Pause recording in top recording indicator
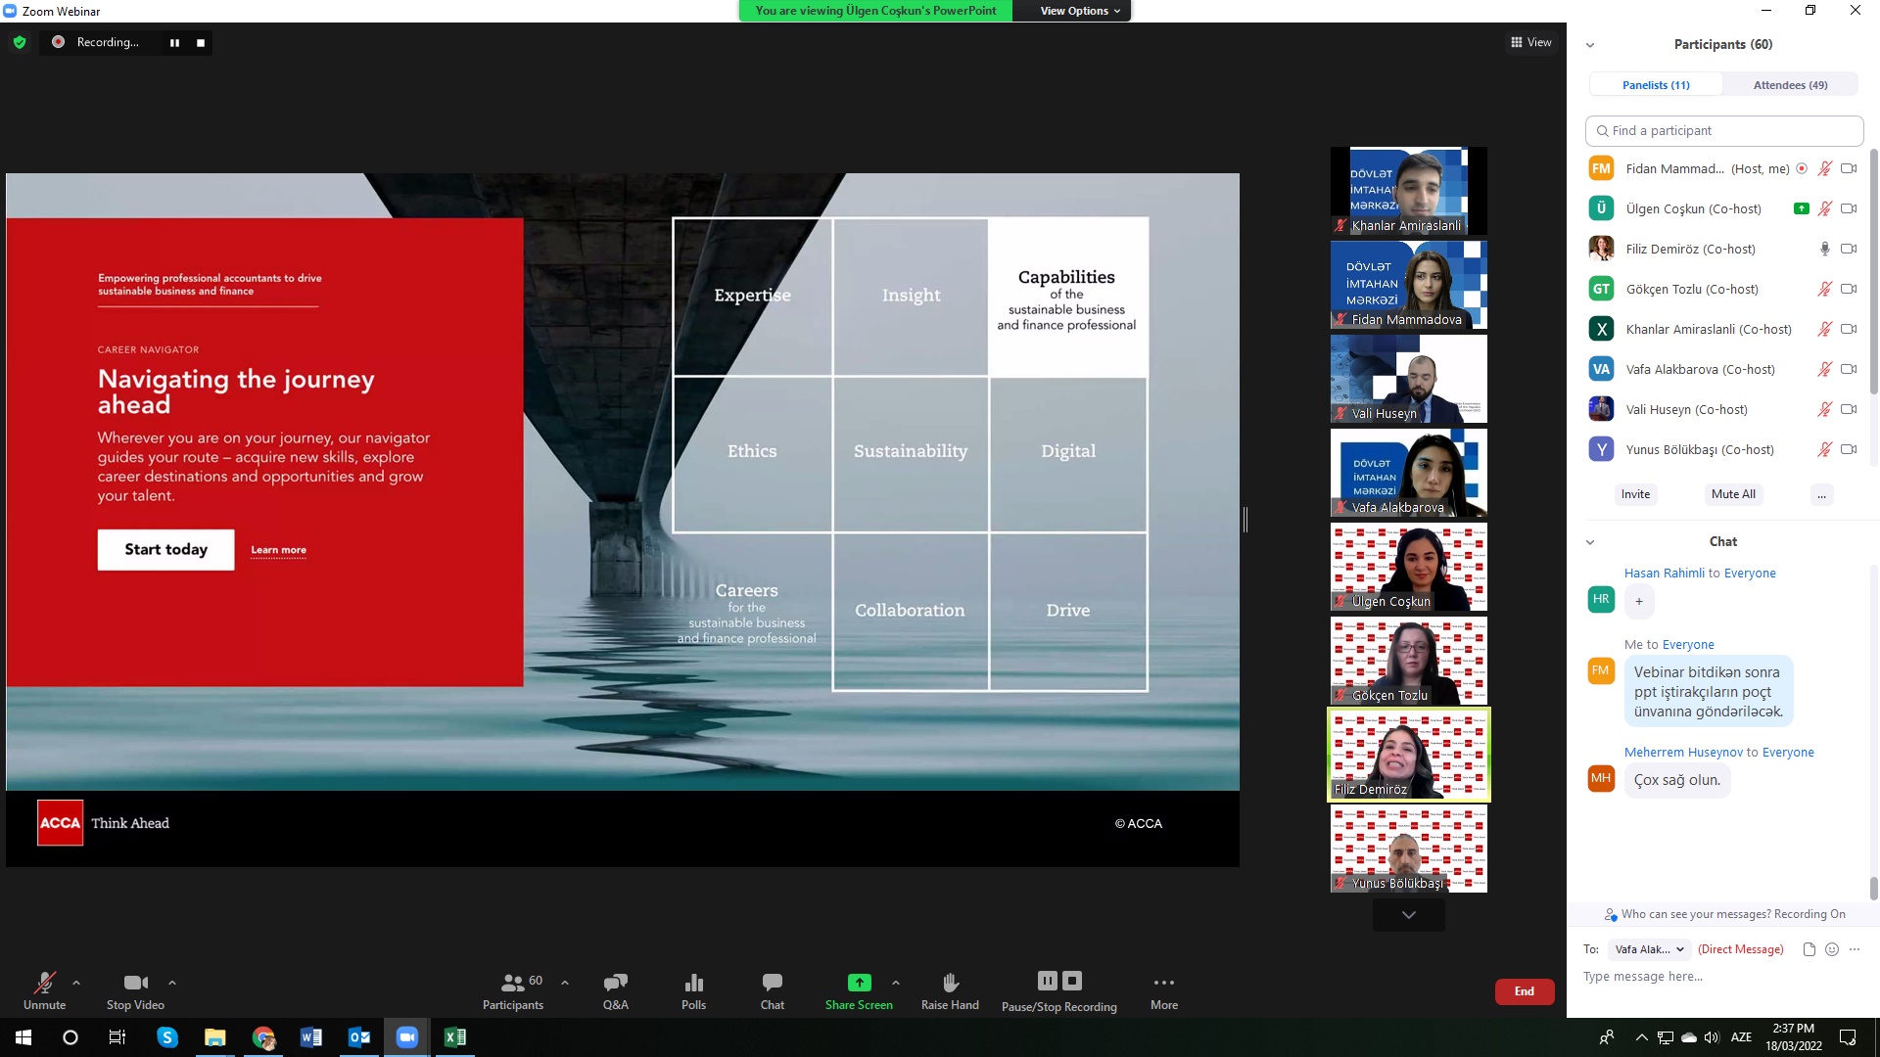This screenshot has width=1880, height=1057. pyautogui.click(x=174, y=42)
